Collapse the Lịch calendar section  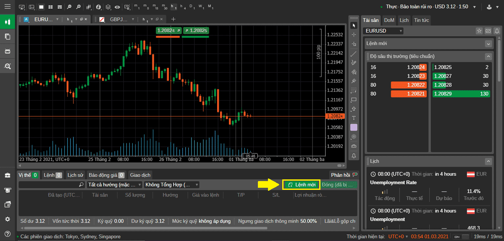coord(488,161)
